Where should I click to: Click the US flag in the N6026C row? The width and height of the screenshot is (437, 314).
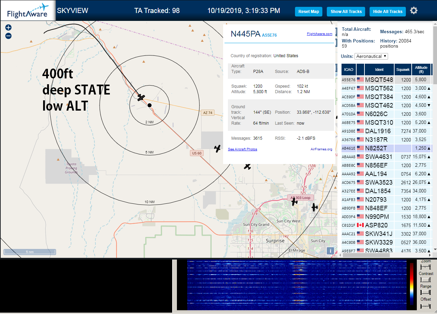pos(360,114)
